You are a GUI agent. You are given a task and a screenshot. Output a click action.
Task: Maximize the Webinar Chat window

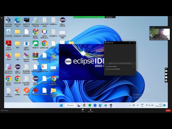coord(130,43)
